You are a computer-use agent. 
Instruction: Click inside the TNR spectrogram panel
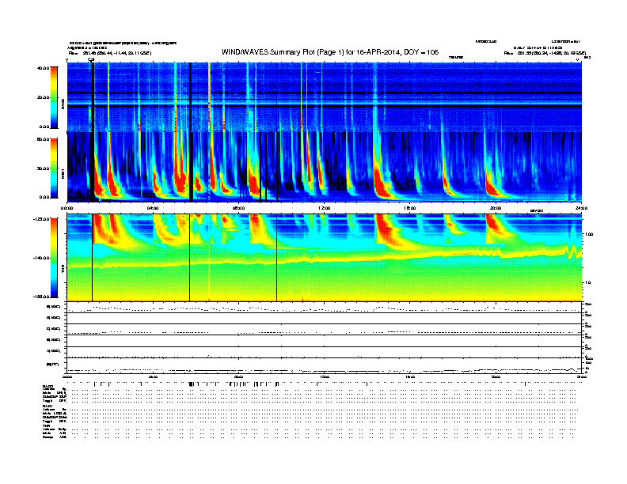pos(325,258)
